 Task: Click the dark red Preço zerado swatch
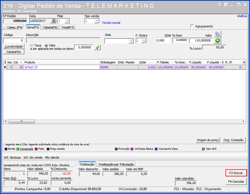(x=48, y=149)
